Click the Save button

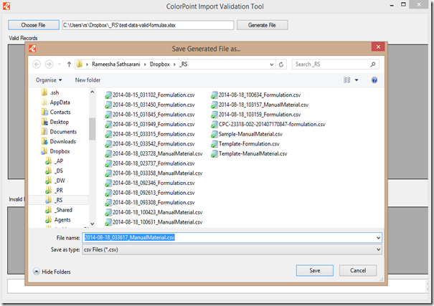pos(315,271)
